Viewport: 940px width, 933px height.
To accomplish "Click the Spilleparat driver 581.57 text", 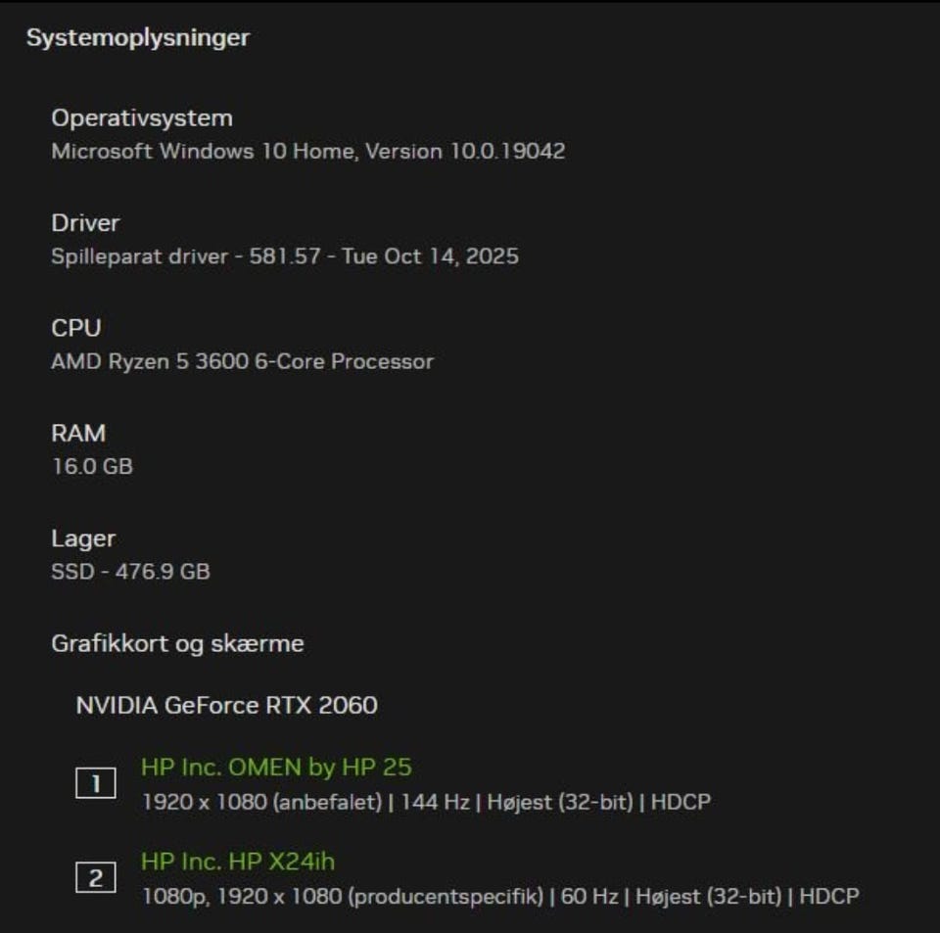I will tap(284, 257).
